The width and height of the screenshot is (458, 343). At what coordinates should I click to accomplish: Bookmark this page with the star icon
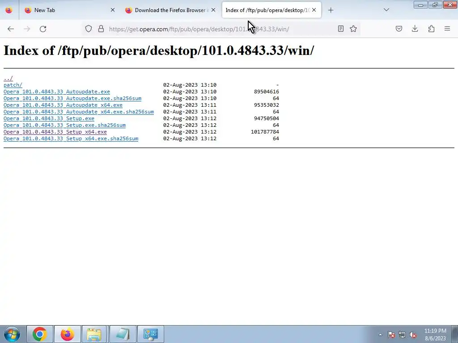[353, 29]
